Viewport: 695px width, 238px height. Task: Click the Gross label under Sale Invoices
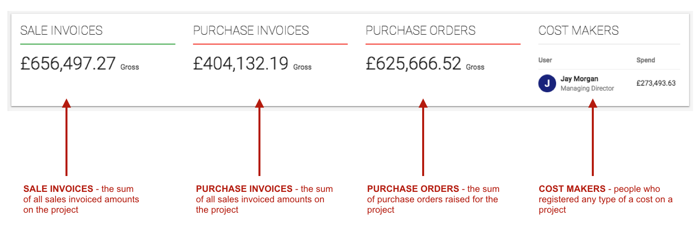(130, 67)
